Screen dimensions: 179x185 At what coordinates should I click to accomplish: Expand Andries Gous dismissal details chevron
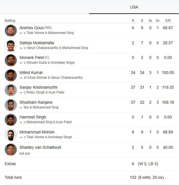pyautogui.click(x=21, y=33)
